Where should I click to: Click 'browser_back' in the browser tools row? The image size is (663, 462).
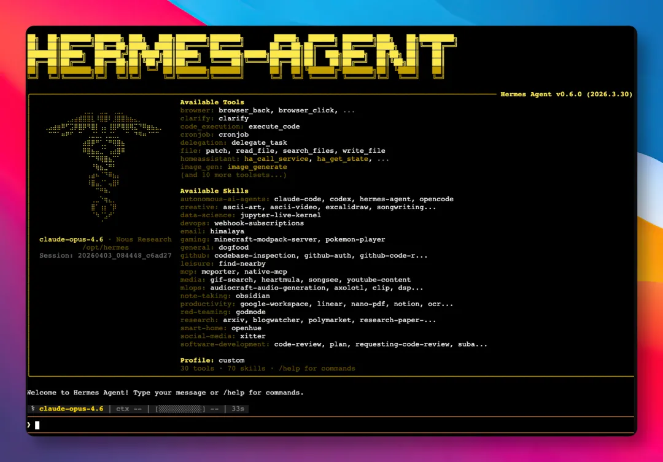coord(244,110)
